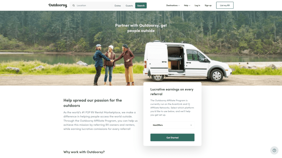Click the Log in link
Image resolution: width=282 pixels, height=158 pixels.
pos(197,5)
